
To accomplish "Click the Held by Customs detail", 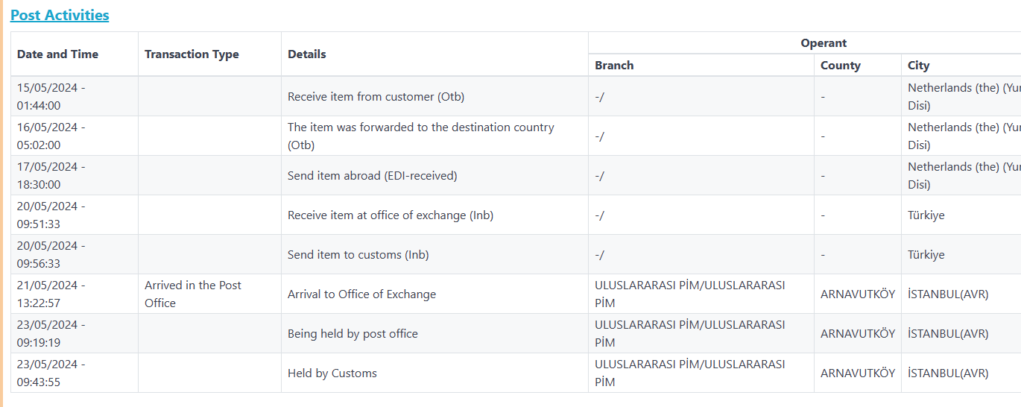I will 332,373.
